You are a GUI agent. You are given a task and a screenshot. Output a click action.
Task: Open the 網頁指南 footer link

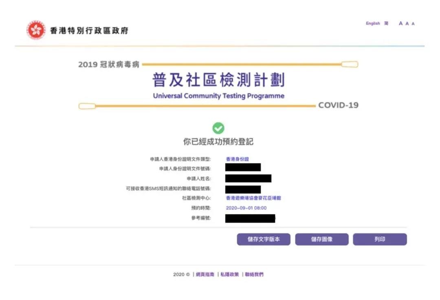205,275
